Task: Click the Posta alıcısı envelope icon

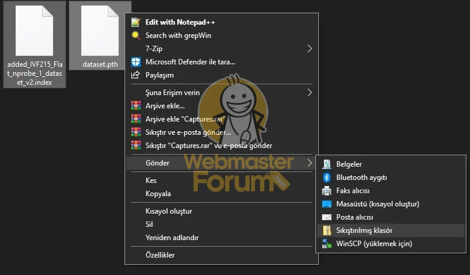Action: pos(326,217)
